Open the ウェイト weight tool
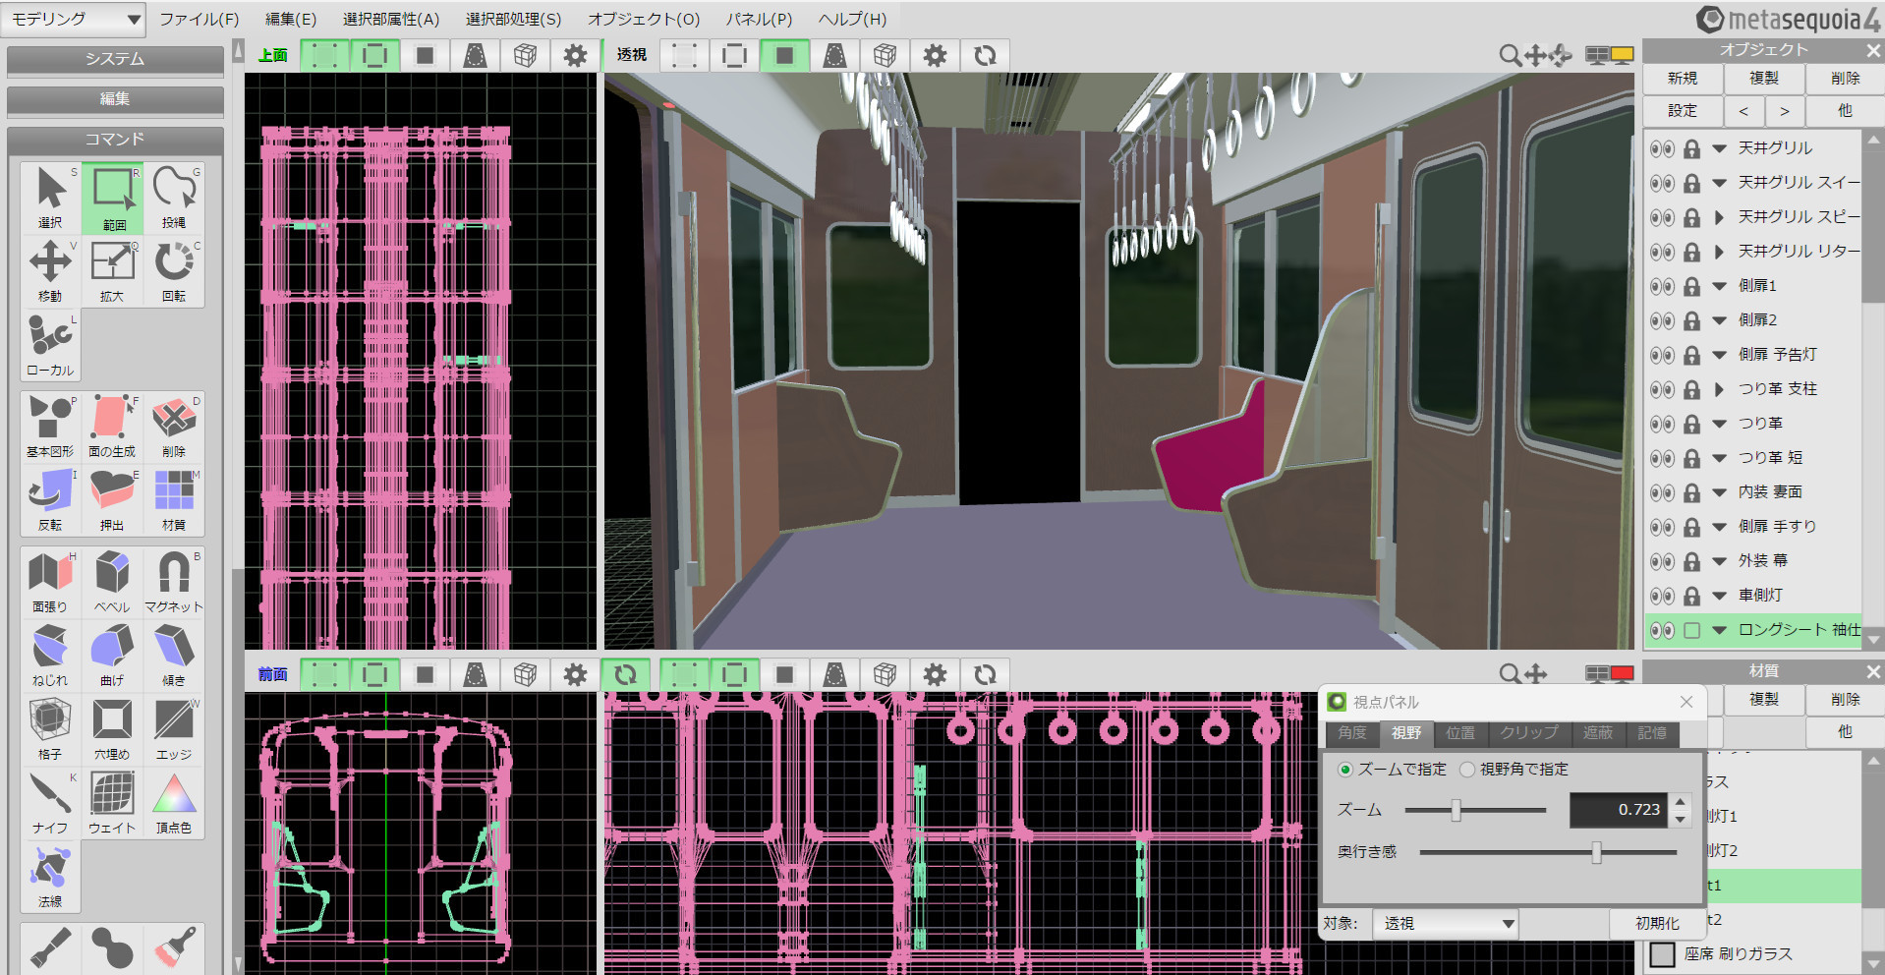This screenshot has width=1885, height=975. (x=113, y=803)
